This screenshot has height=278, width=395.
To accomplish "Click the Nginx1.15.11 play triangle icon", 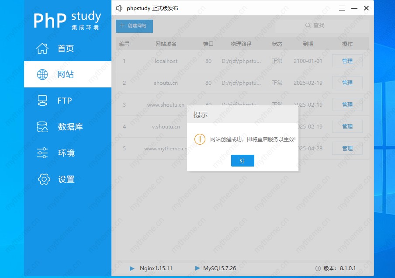I will click(132, 268).
